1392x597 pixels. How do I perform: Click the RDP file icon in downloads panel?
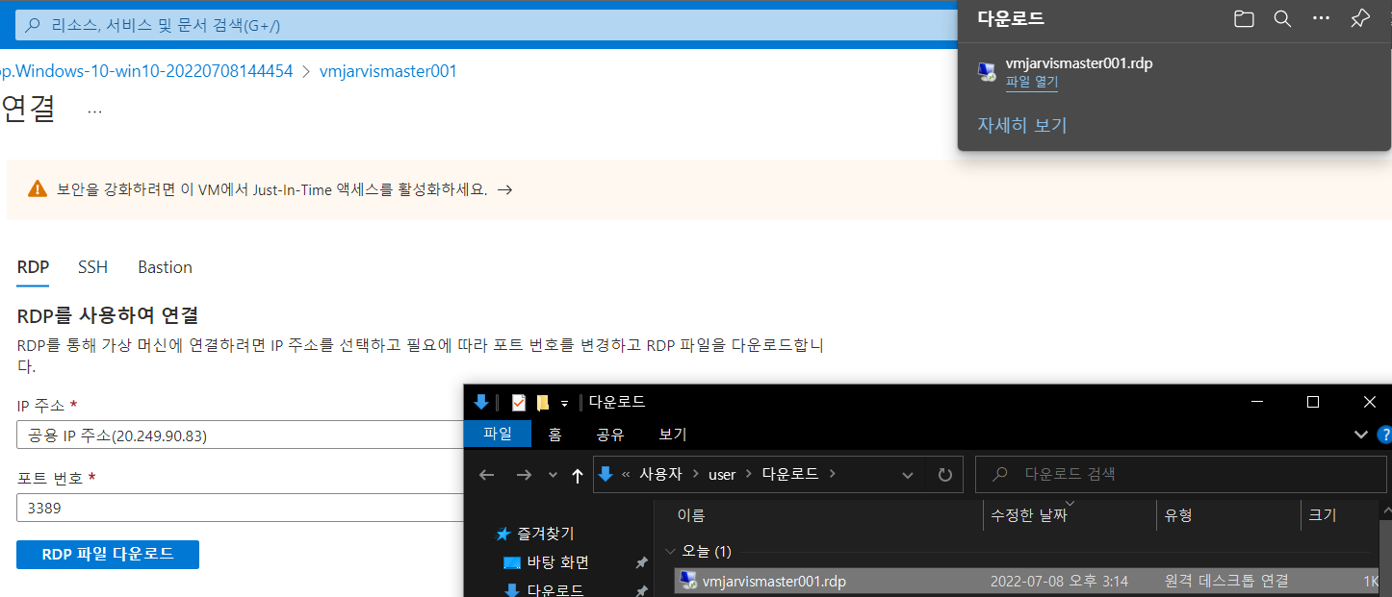(986, 72)
